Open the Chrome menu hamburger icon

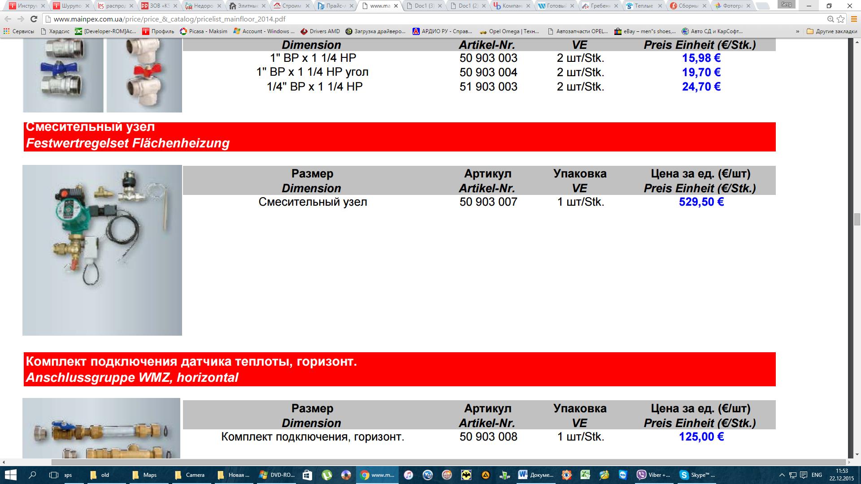[x=853, y=19]
